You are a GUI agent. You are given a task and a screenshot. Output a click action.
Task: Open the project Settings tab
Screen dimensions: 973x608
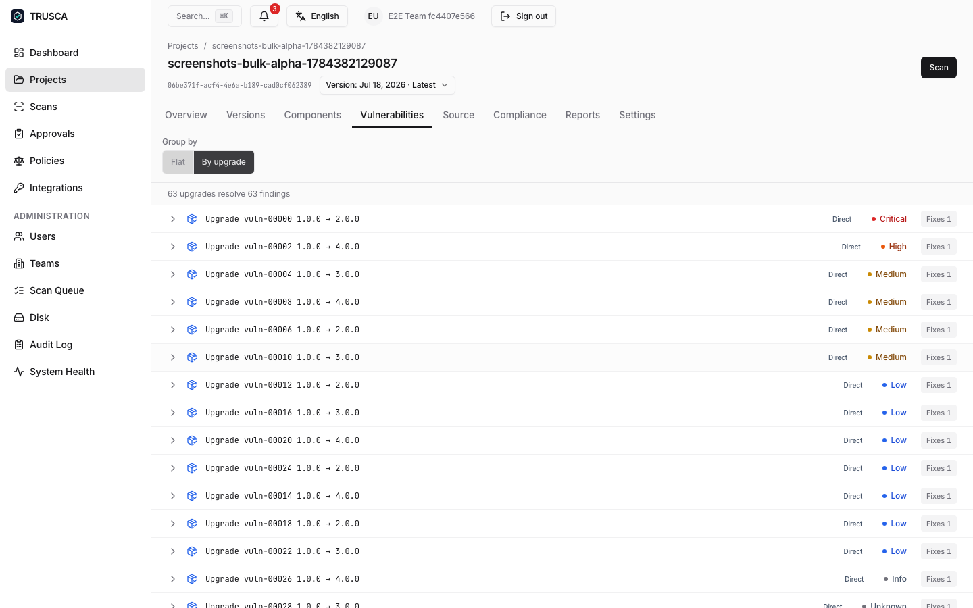637,115
